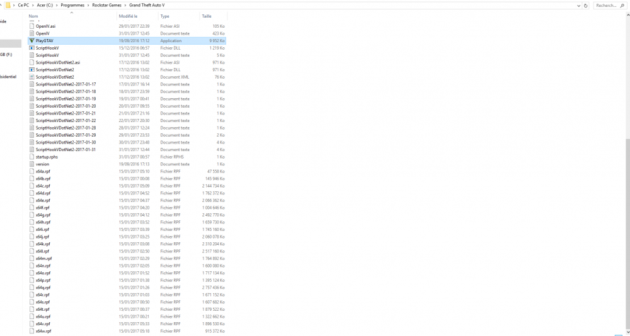Click the version text document icon
This screenshot has width=630, height=336.
point(31,164)
